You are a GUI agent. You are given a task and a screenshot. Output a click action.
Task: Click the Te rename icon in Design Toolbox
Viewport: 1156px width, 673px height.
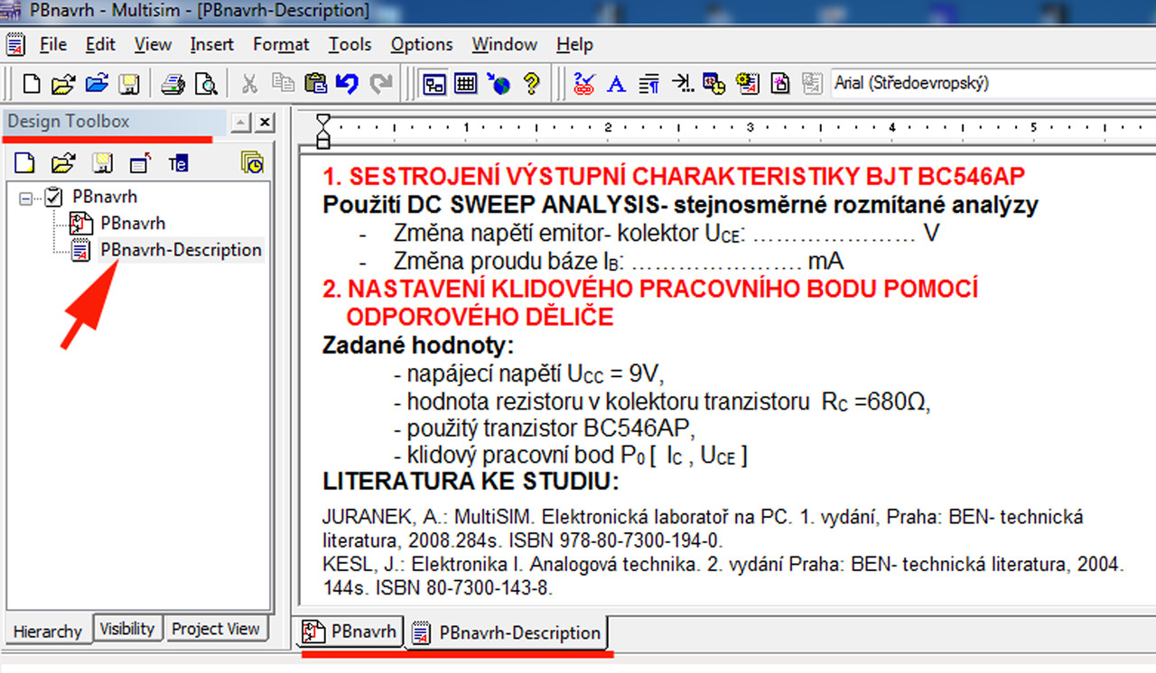click(179, 163)
